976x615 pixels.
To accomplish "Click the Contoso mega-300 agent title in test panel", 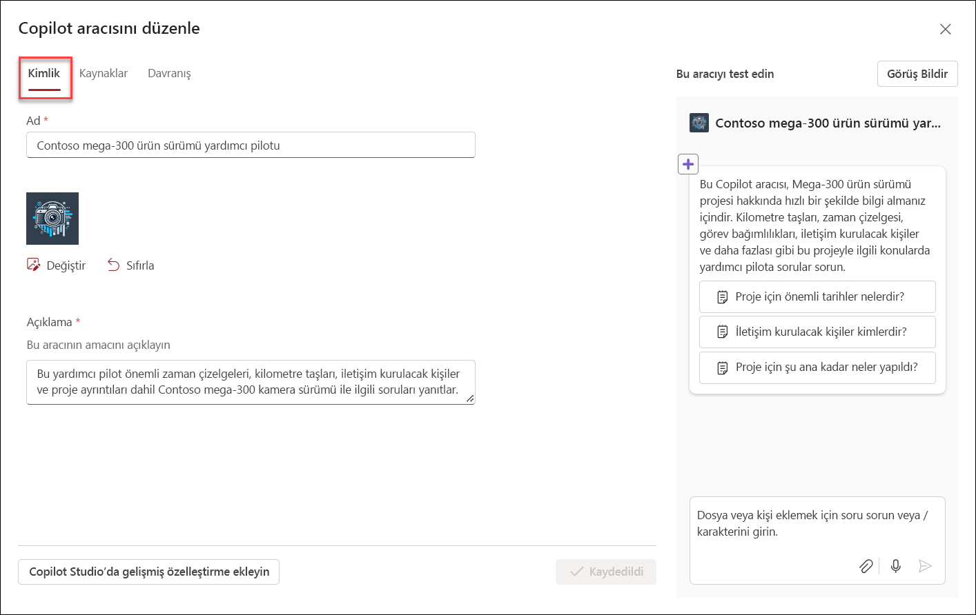I will [828, 123].
